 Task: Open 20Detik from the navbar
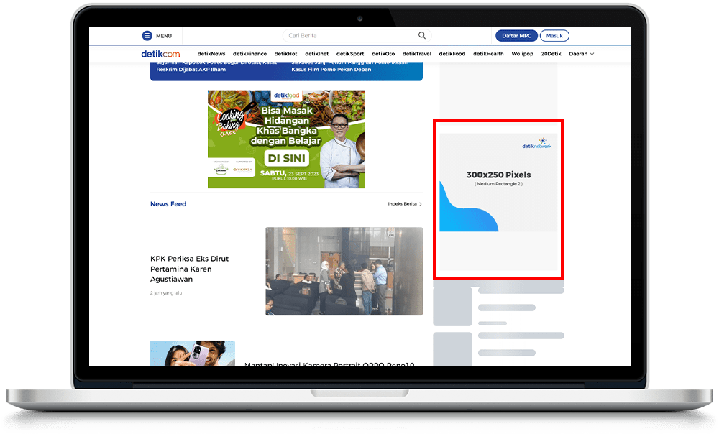[x=551, y=54]
